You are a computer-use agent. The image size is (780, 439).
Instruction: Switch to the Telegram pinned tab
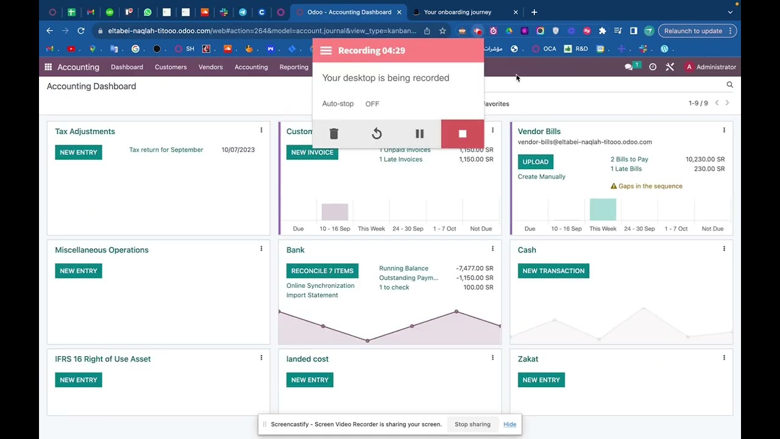243,12
